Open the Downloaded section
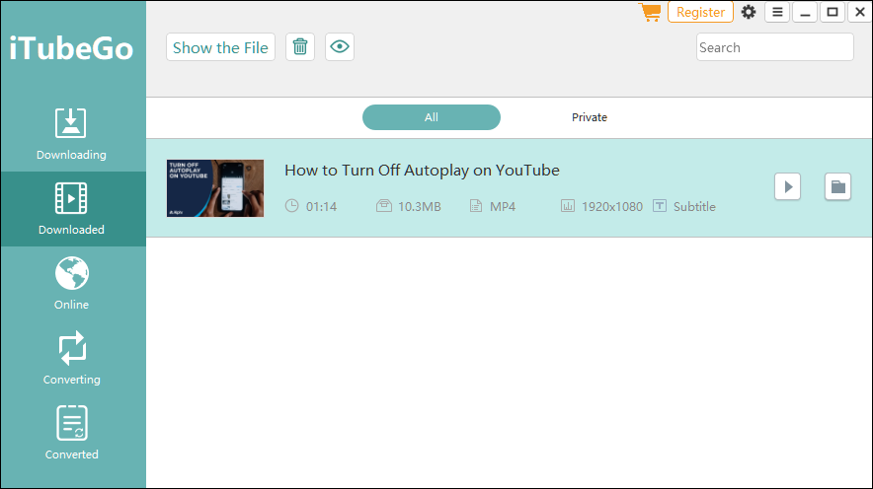873x489 pixels. coord(71,209)
